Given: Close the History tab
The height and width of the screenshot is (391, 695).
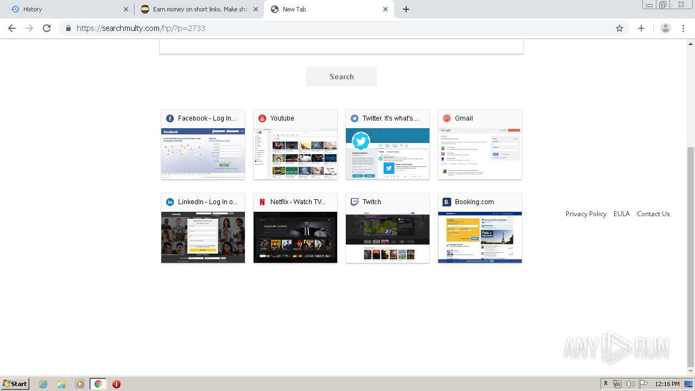Looking at the screenshot, I should tap(126, 9).
